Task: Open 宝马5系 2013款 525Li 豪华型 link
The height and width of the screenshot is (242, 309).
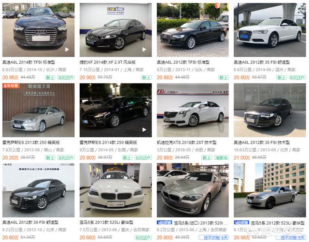Action: click(x=106, y=223)
